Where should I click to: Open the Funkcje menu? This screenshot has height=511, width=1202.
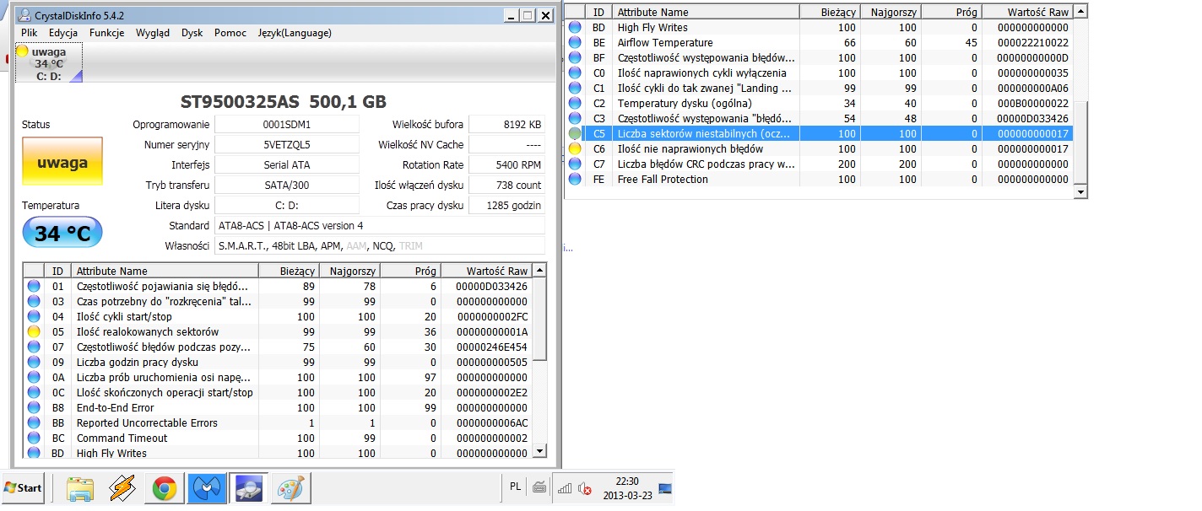click(x=106, y=33)
